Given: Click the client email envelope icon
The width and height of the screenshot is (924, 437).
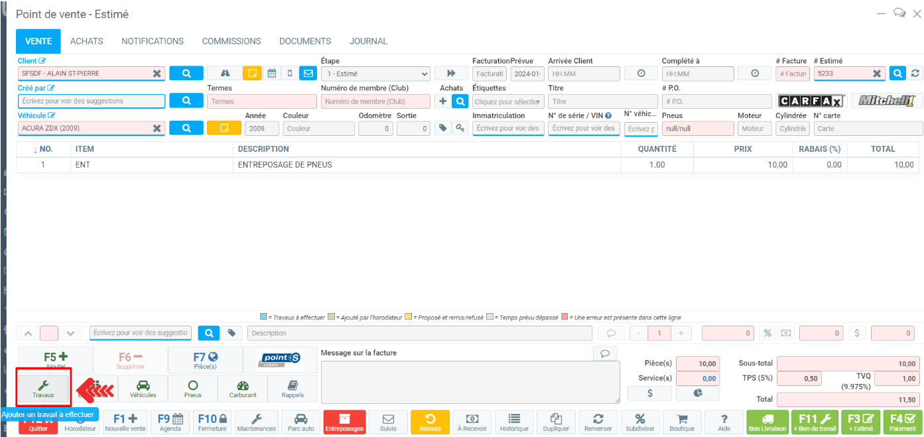Looking at the screenshot, I should [308, 74].
